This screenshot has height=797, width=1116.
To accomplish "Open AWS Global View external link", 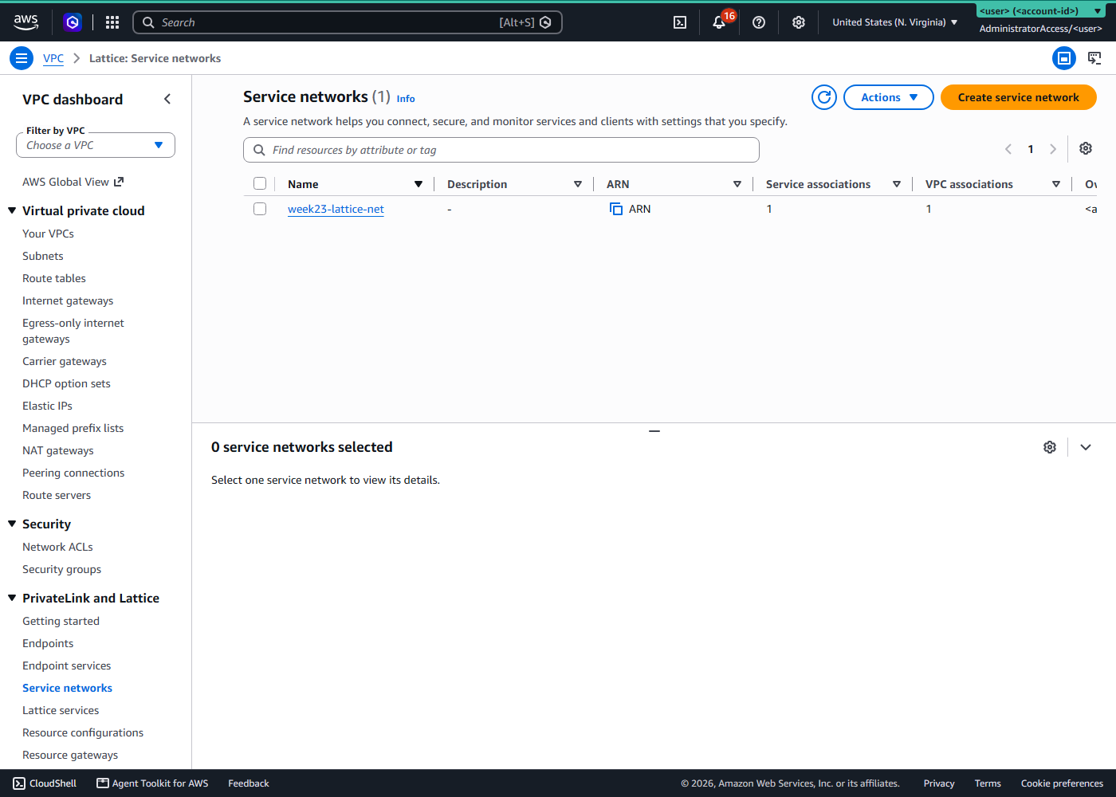I will [73, 182].
